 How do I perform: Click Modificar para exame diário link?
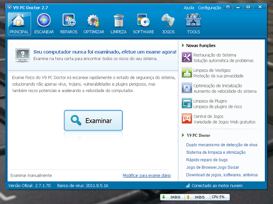pyautogui.click(x=147, y=175)
